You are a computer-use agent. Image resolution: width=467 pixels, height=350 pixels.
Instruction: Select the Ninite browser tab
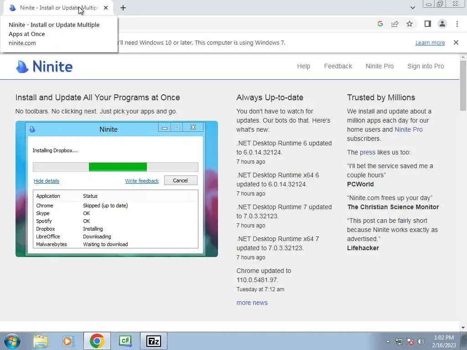point(58,8)
